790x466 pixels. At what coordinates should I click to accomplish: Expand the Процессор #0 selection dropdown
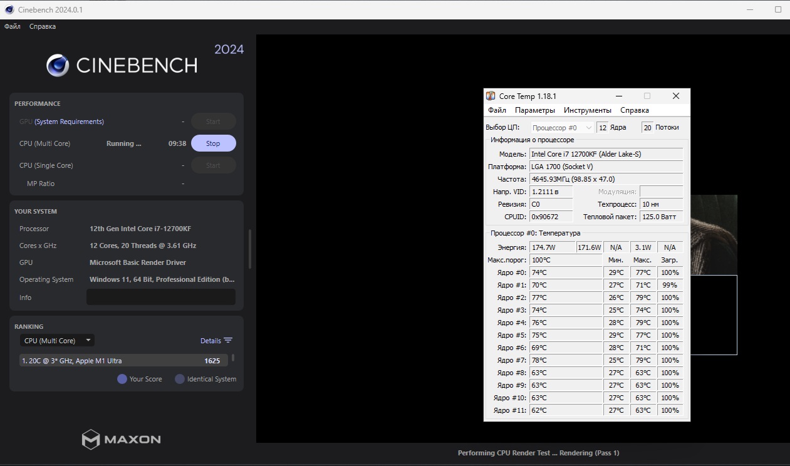pos(562,127)
